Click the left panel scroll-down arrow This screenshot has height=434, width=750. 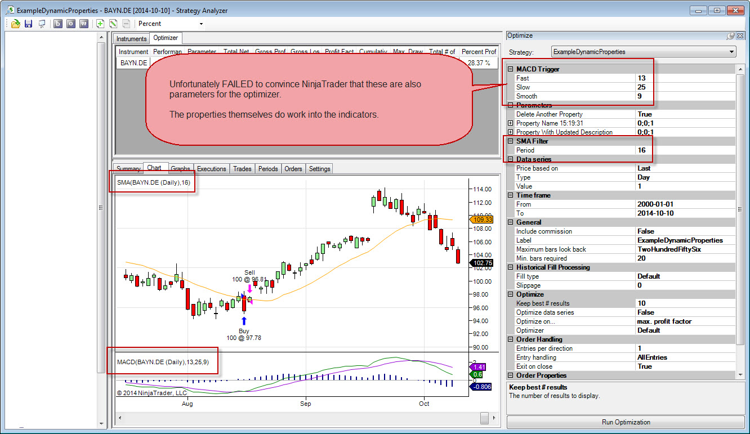pos(102,424)
